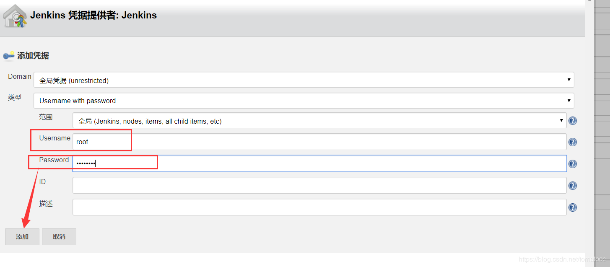
Task: Click the vertical scrollbar on the right
Action: point(590,126)
